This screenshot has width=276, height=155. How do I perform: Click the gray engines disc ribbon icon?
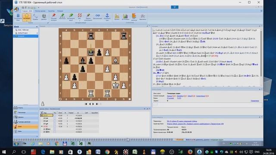tap(44, 16)
